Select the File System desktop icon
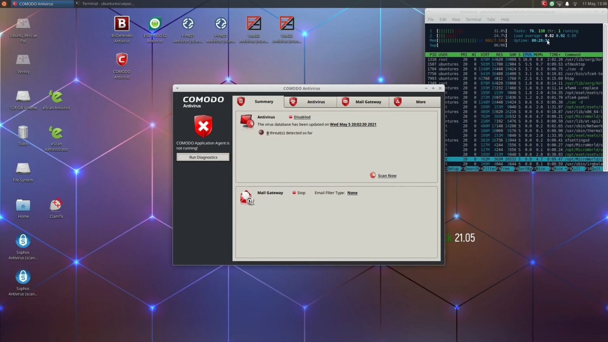This screenshot has width=608, height=342. click(x=23, y=169)
